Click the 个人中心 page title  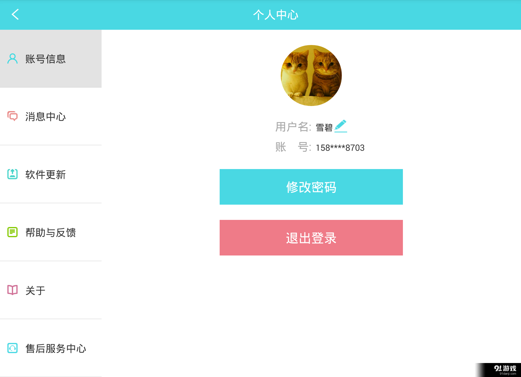point(276,15)
